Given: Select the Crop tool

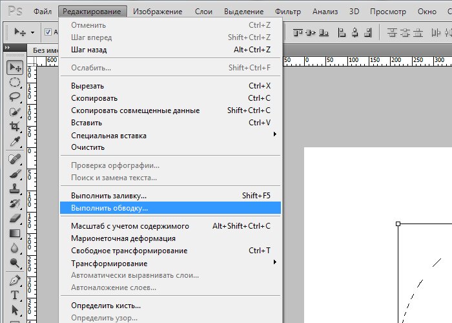Looking at the screenshot, I should tap(15, 127).
